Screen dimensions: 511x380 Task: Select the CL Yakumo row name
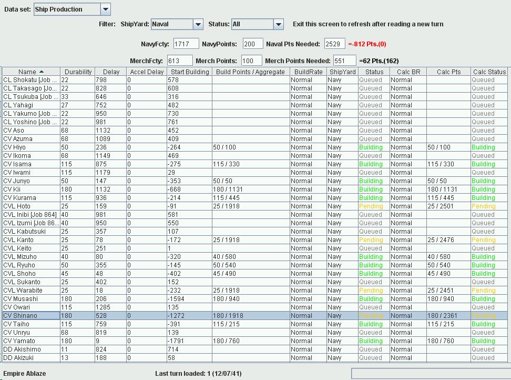[32, 114]
